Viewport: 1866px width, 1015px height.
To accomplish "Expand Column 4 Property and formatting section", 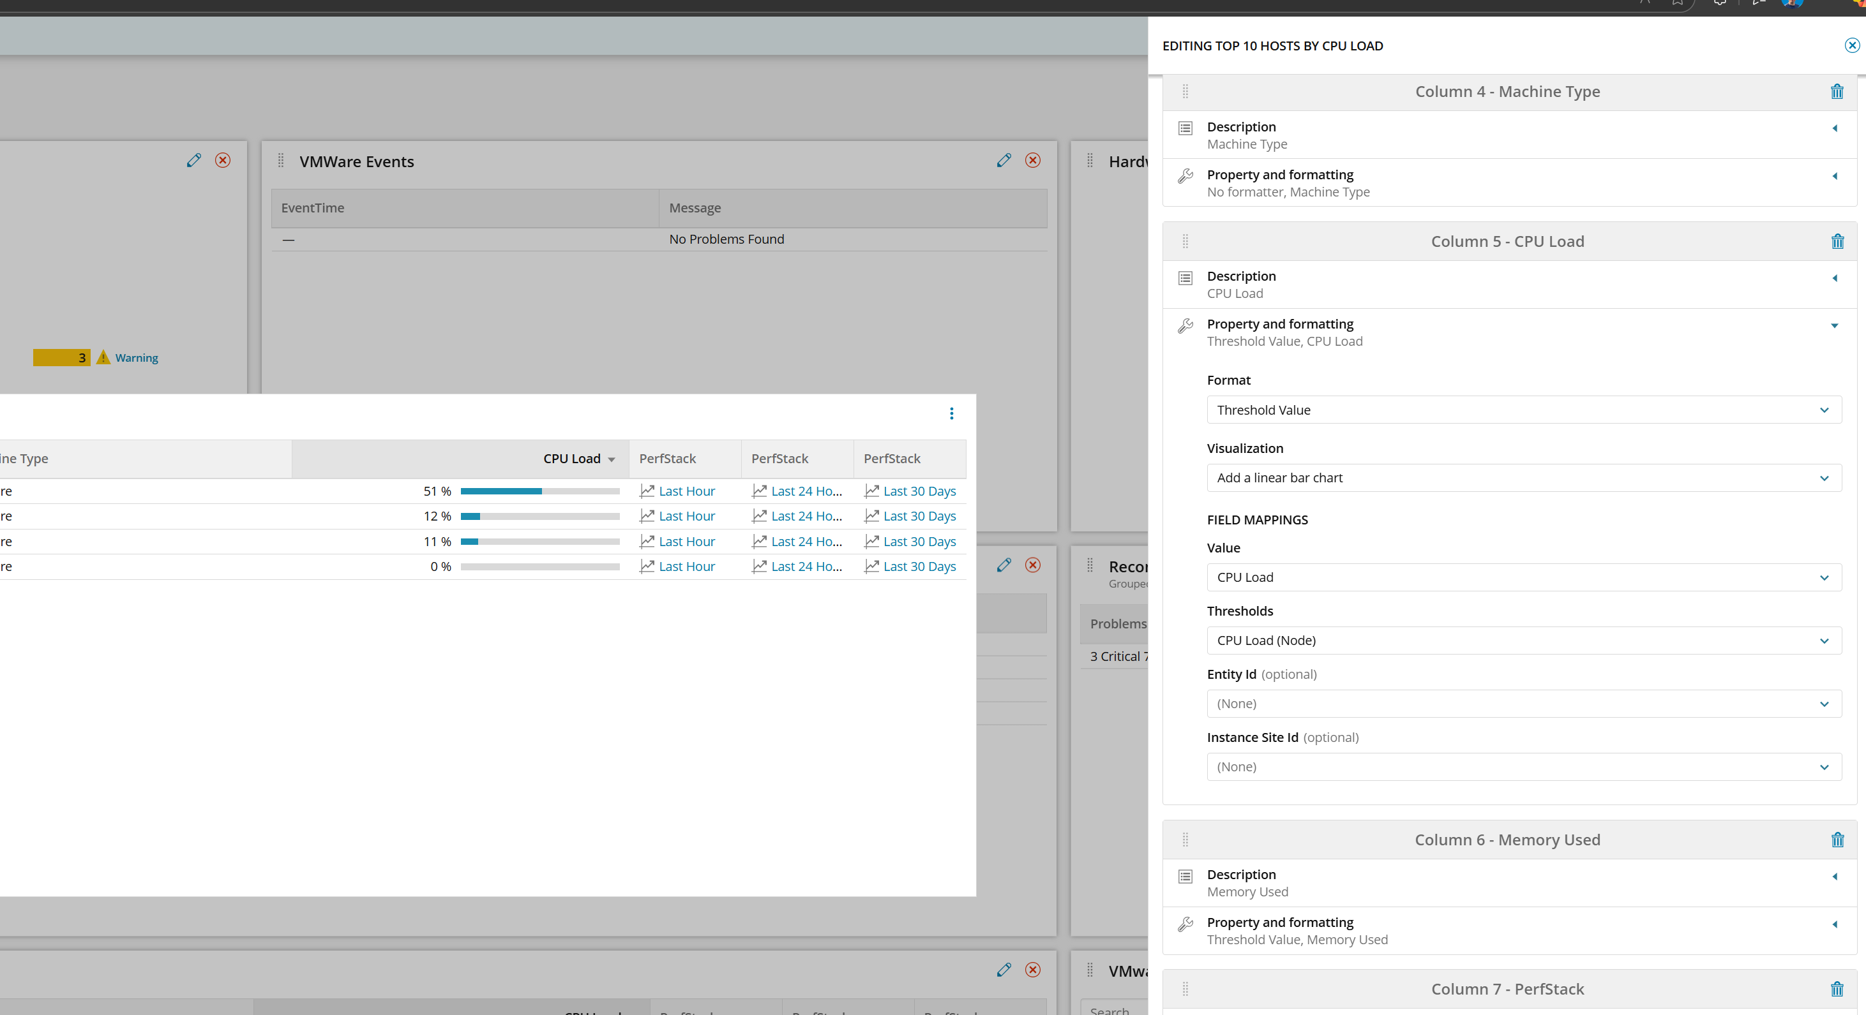I will [x=1834, y=176].
